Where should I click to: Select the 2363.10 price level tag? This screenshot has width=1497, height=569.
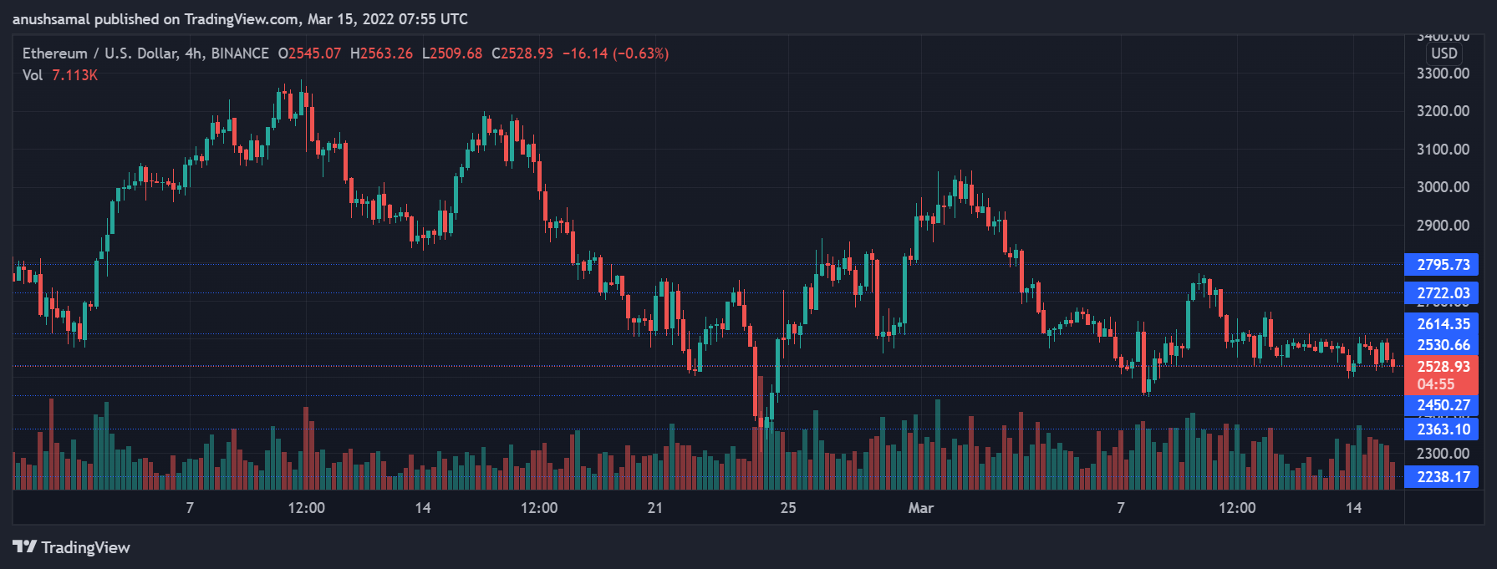[1443, 429]
